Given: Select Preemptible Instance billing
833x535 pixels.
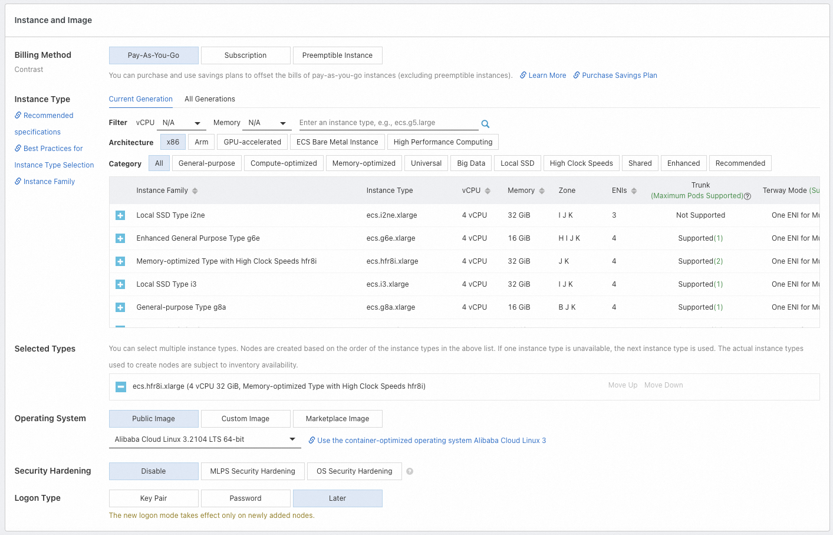Looking at the screenshot, I should click(x=338, y=55).
